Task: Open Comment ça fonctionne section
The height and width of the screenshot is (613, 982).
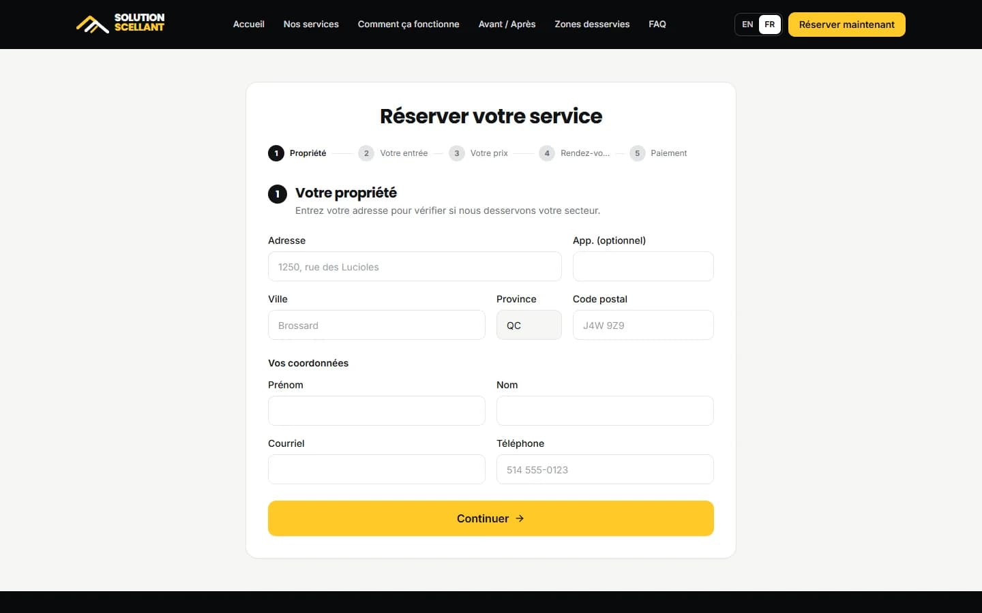Action: [x=408, y=24]
